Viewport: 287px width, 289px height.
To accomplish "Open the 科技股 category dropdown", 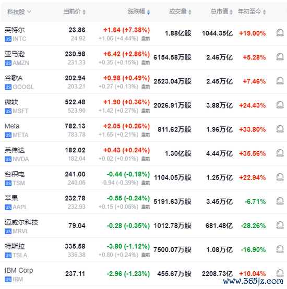I will [x=19, y=12].
